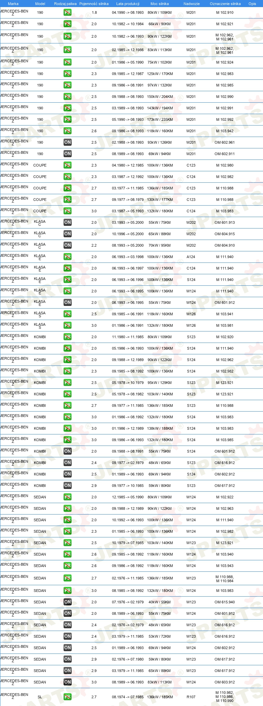
Task: Select the PB icon in the M 103.942 row
Action: 68,131
